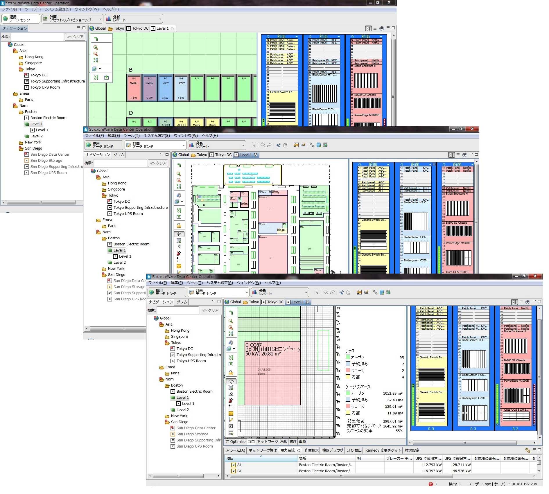The width and height of the screenshot is (549, 494).
Task: Click blue 予約済み swatch under ラック legend
Action: point(348,364)
